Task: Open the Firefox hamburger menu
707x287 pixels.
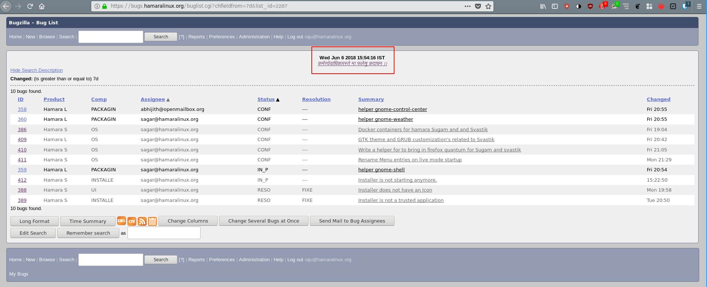Action: [699, 6]
